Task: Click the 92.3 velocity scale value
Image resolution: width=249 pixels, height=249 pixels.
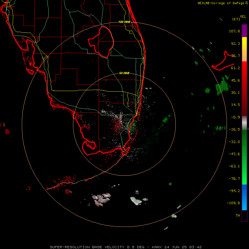Action: pyautogui.click(x=235, y=43)
